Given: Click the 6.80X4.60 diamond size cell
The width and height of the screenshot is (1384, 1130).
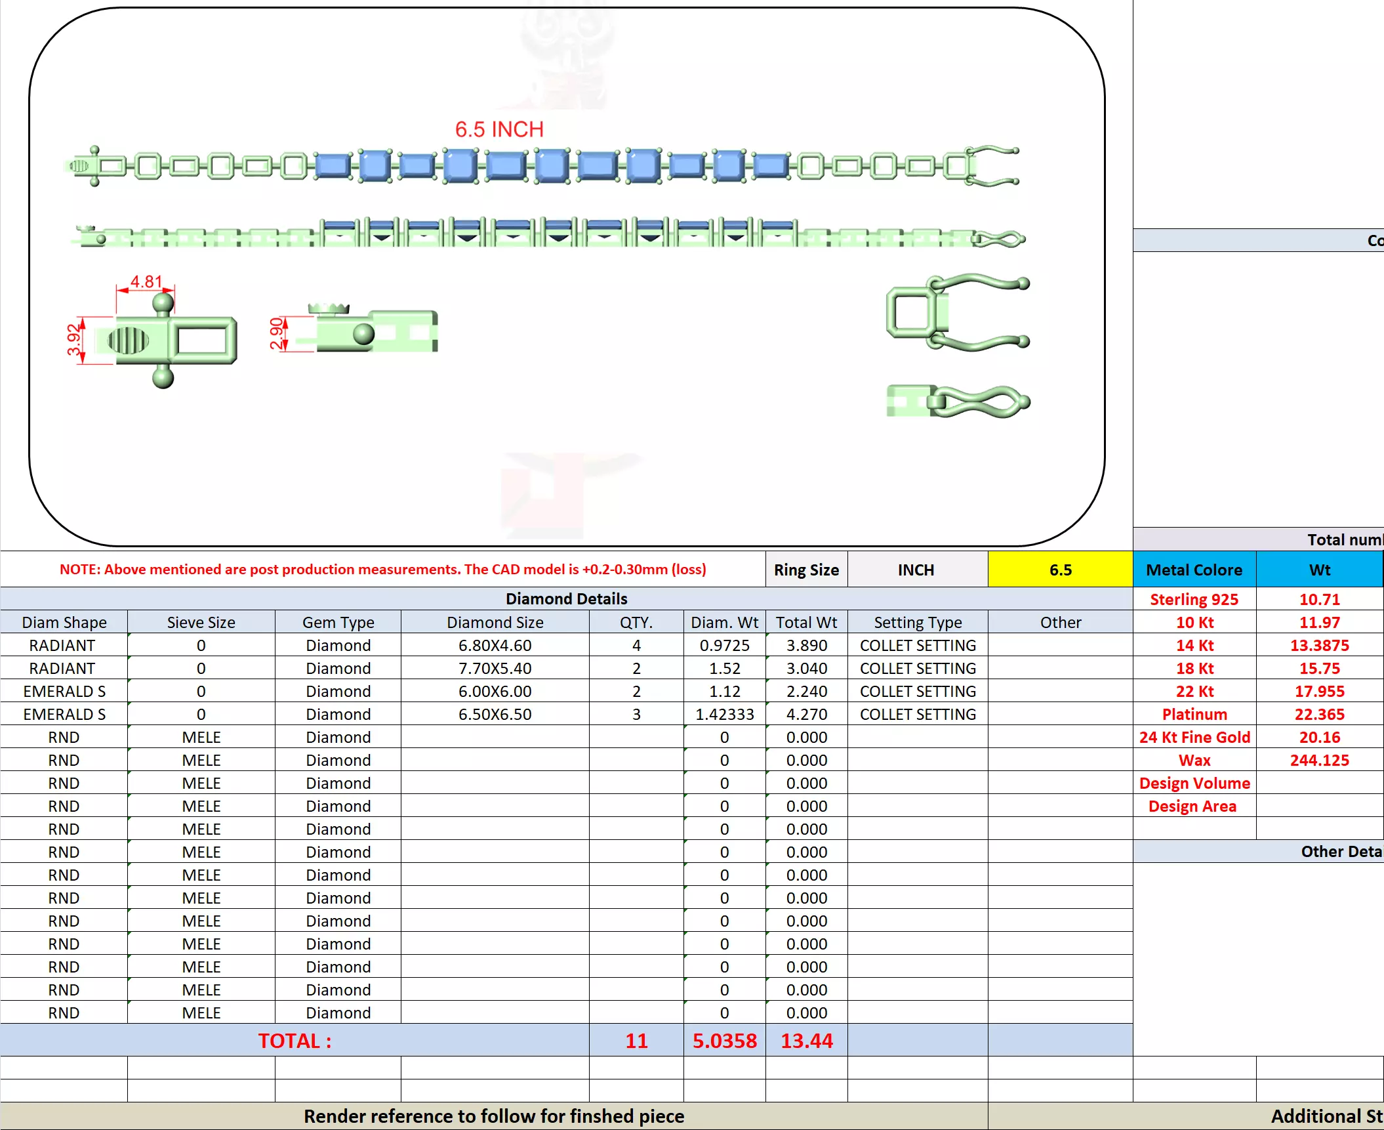Looking at the screenshot, I should [x=495, y=645].
